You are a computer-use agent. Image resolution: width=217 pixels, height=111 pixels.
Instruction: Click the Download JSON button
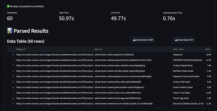(143, 40)
